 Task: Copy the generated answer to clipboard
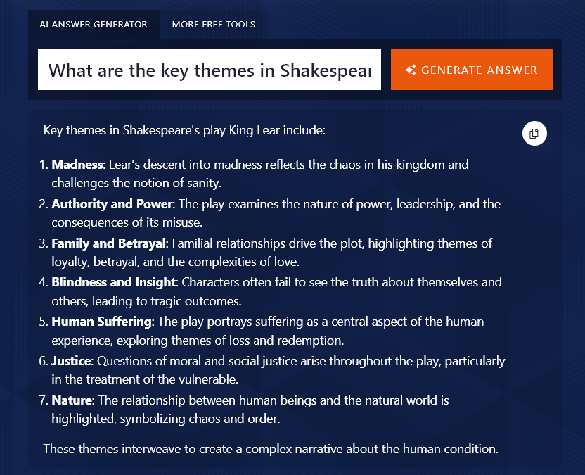click(x=534, y=134)
